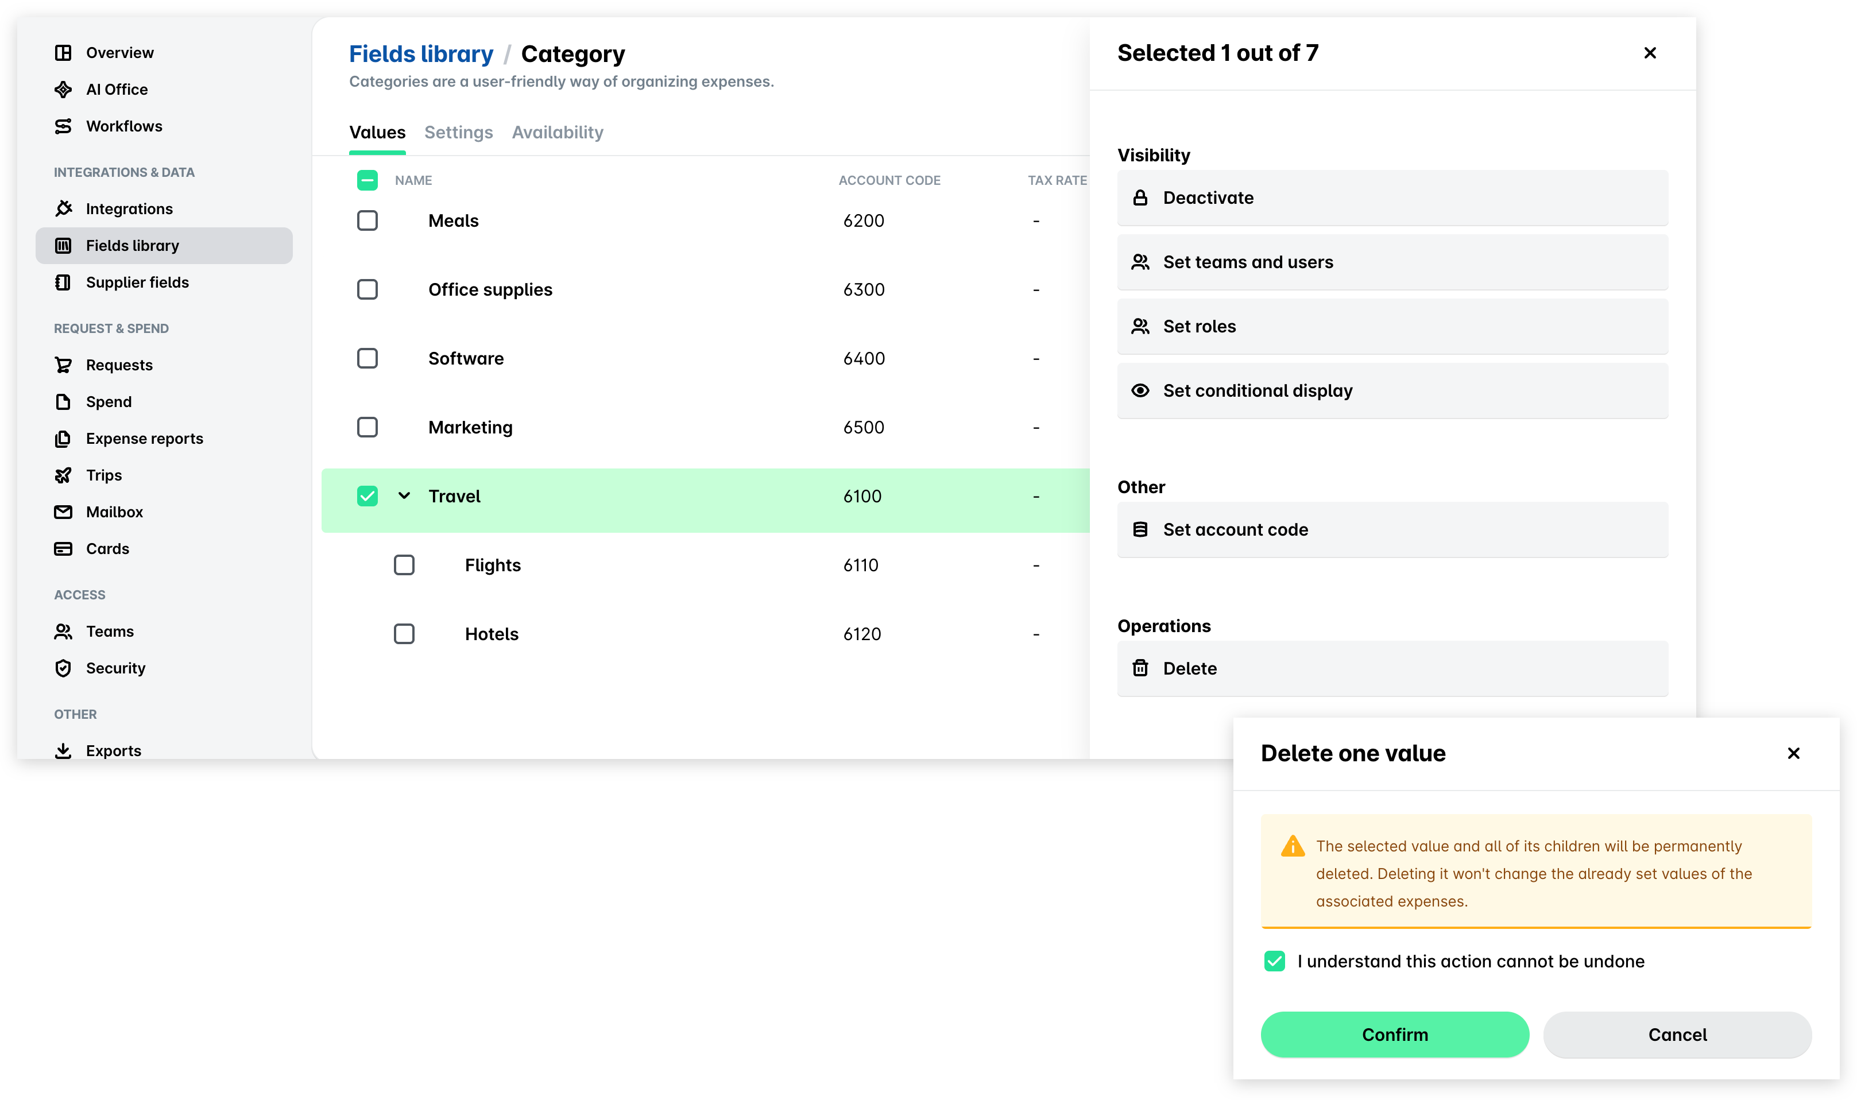Check the Meals row checkbox
The image size is (1857, 1100).
pyautogui.click(x=367, y=221)
